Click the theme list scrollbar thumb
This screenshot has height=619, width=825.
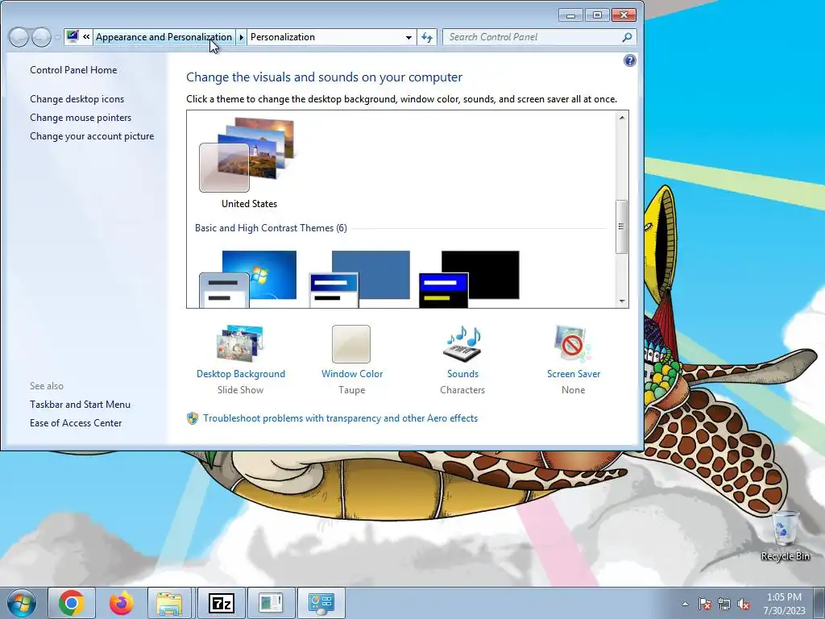pos(621,226)
